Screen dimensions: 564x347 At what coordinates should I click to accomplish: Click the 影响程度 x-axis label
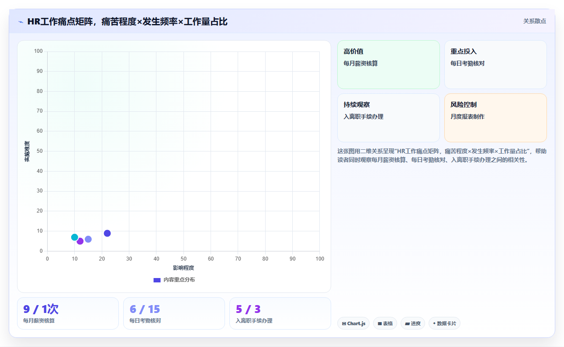point(183,268)
